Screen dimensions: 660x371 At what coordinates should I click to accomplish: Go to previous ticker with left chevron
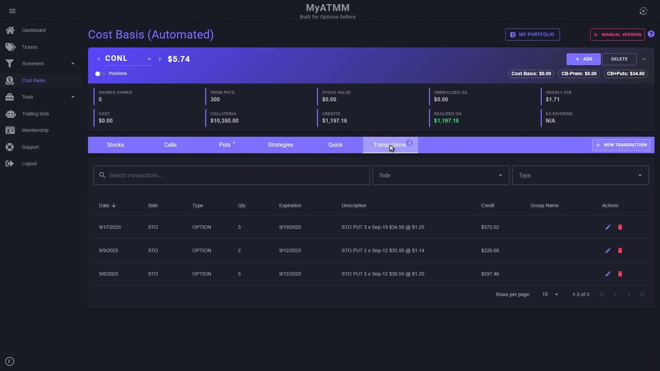point(98,59)
